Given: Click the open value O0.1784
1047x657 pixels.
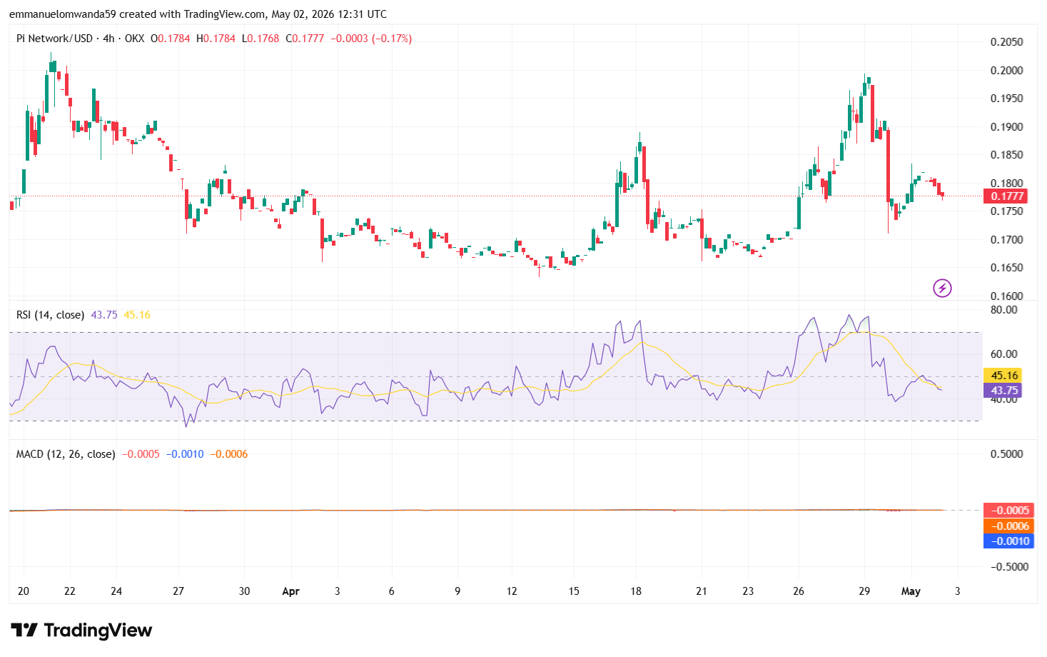Looking at the screenshot, I should pos(171,39).
